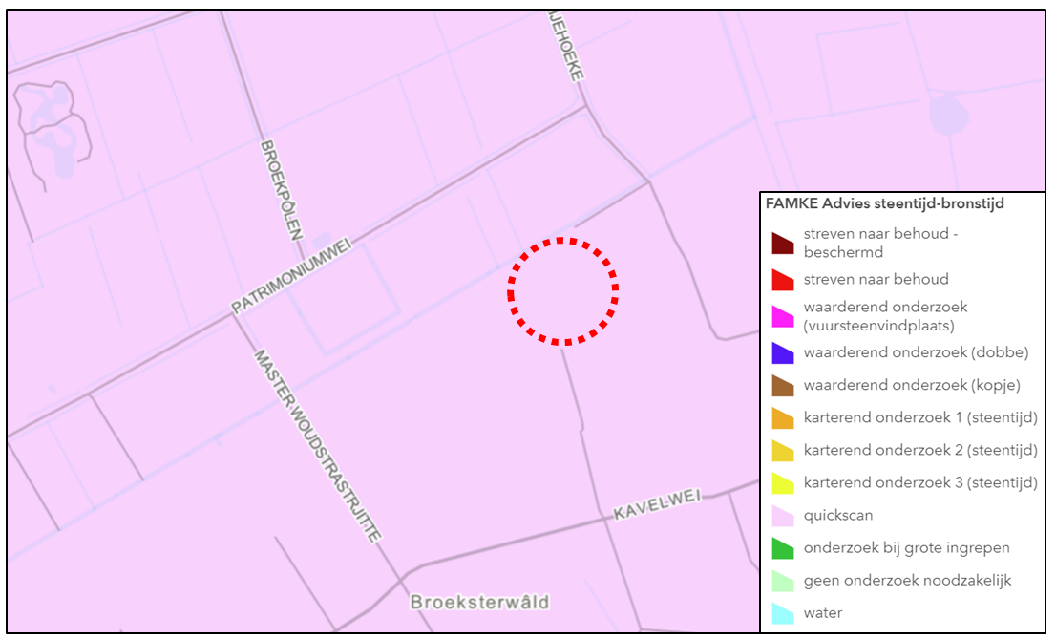Click 'waarderend onderzoek (vuursteenvindplaats)' legend label
The width and height of the screenshot is (1056, 639).
pos(886,316)
